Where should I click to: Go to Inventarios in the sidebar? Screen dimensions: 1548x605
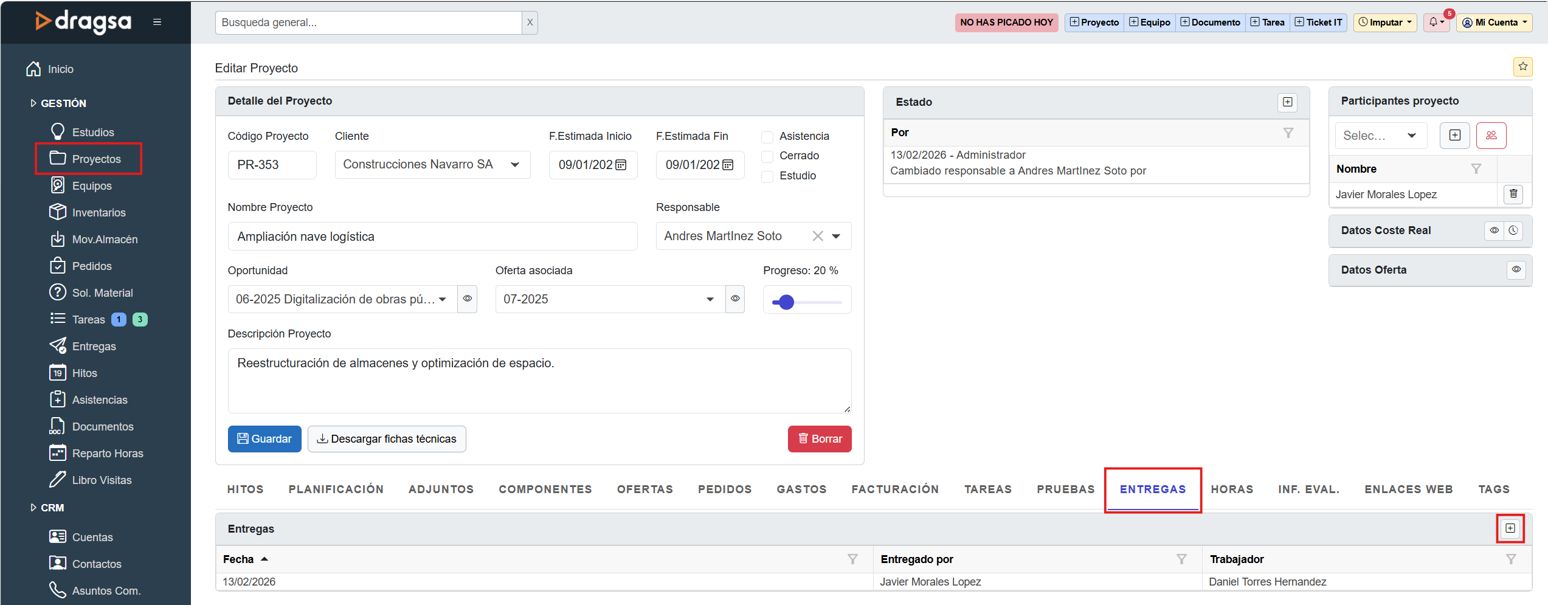point(98,213)
